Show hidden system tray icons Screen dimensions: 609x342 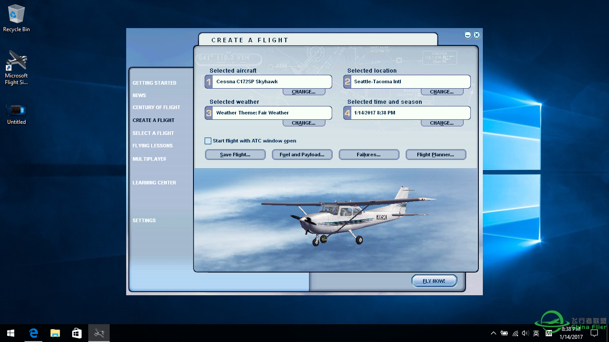pyautogui.click(x=493, y=333)
